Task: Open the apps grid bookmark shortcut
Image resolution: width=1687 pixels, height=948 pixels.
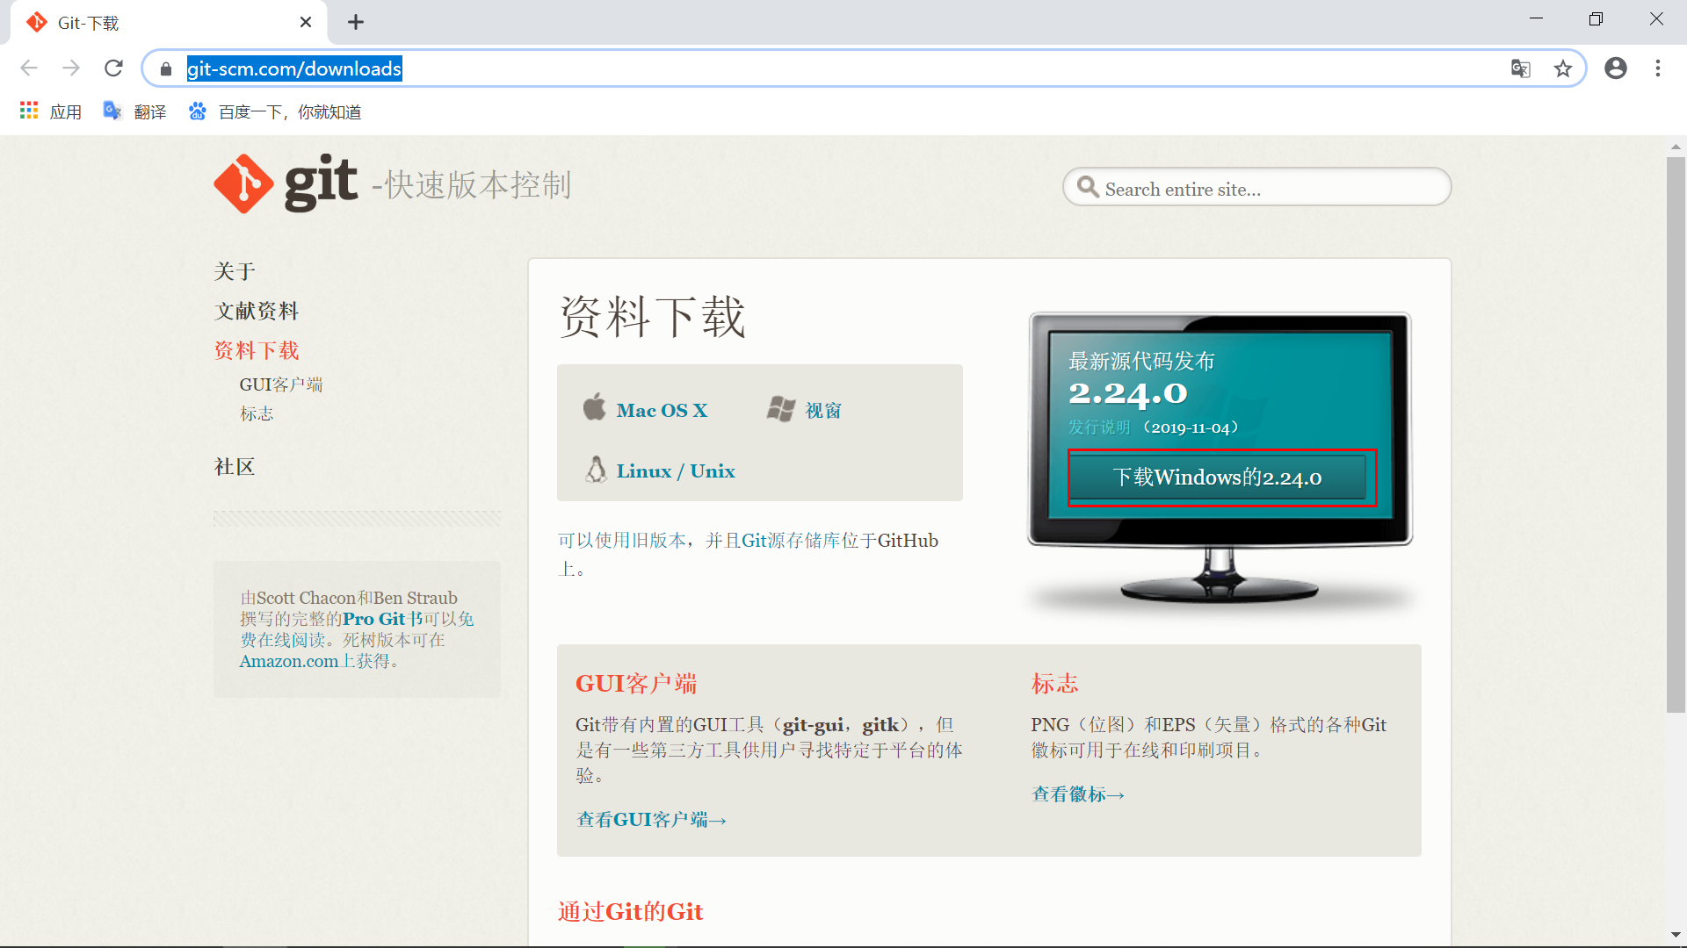Action: [29, 111]
